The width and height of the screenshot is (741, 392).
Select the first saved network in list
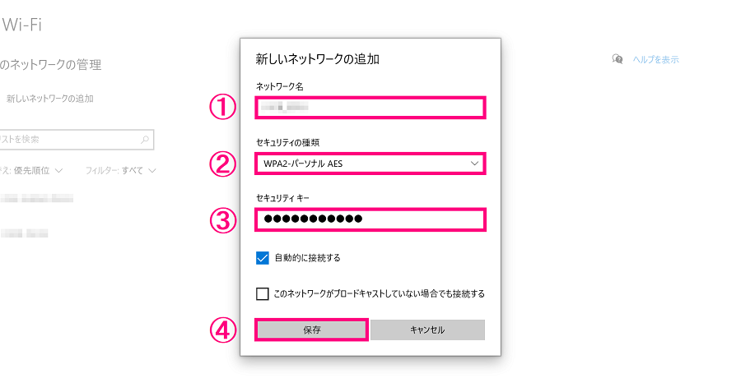(37, 199)
